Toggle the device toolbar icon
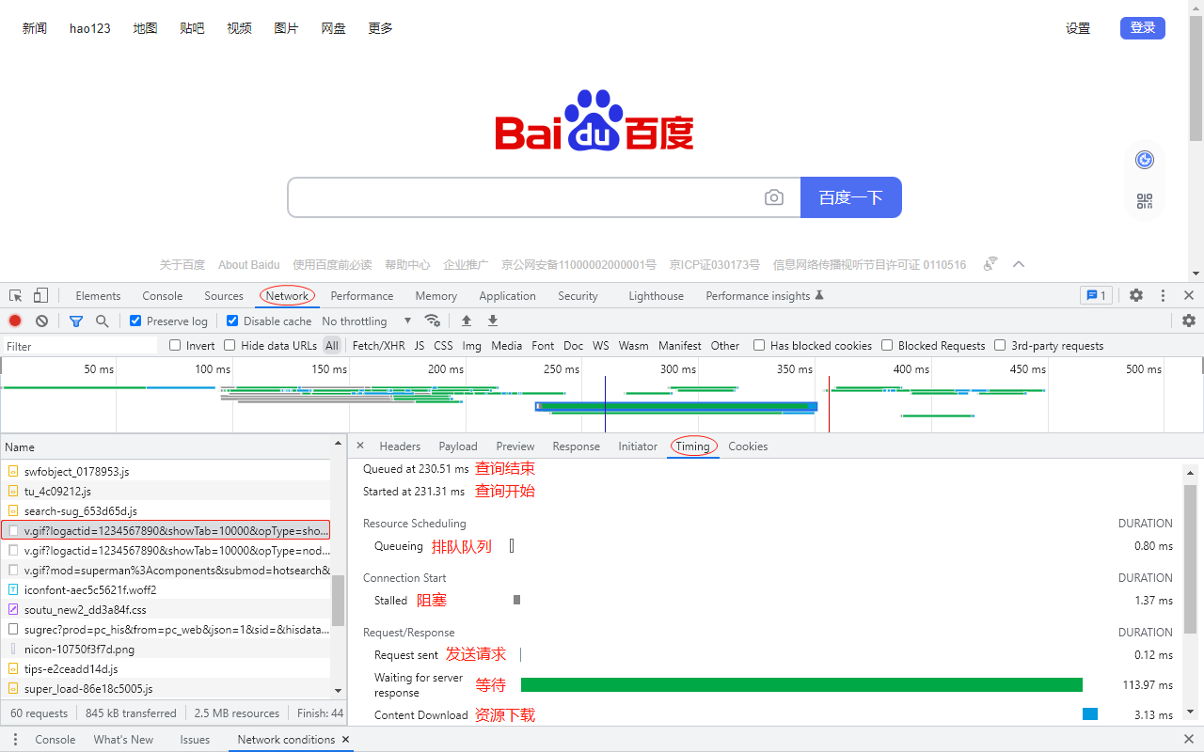The height and width of the screenshot is (752, 1204). 40,295
